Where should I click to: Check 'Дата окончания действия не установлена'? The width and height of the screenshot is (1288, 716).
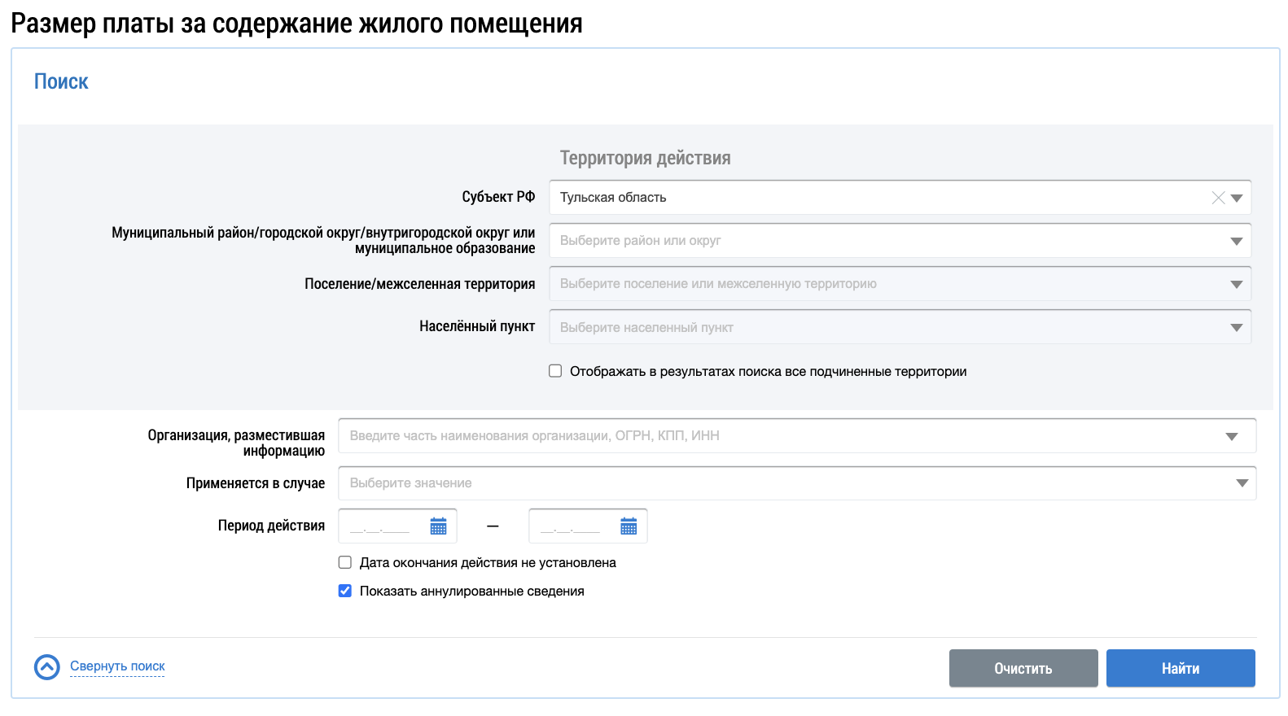(345, 562)
